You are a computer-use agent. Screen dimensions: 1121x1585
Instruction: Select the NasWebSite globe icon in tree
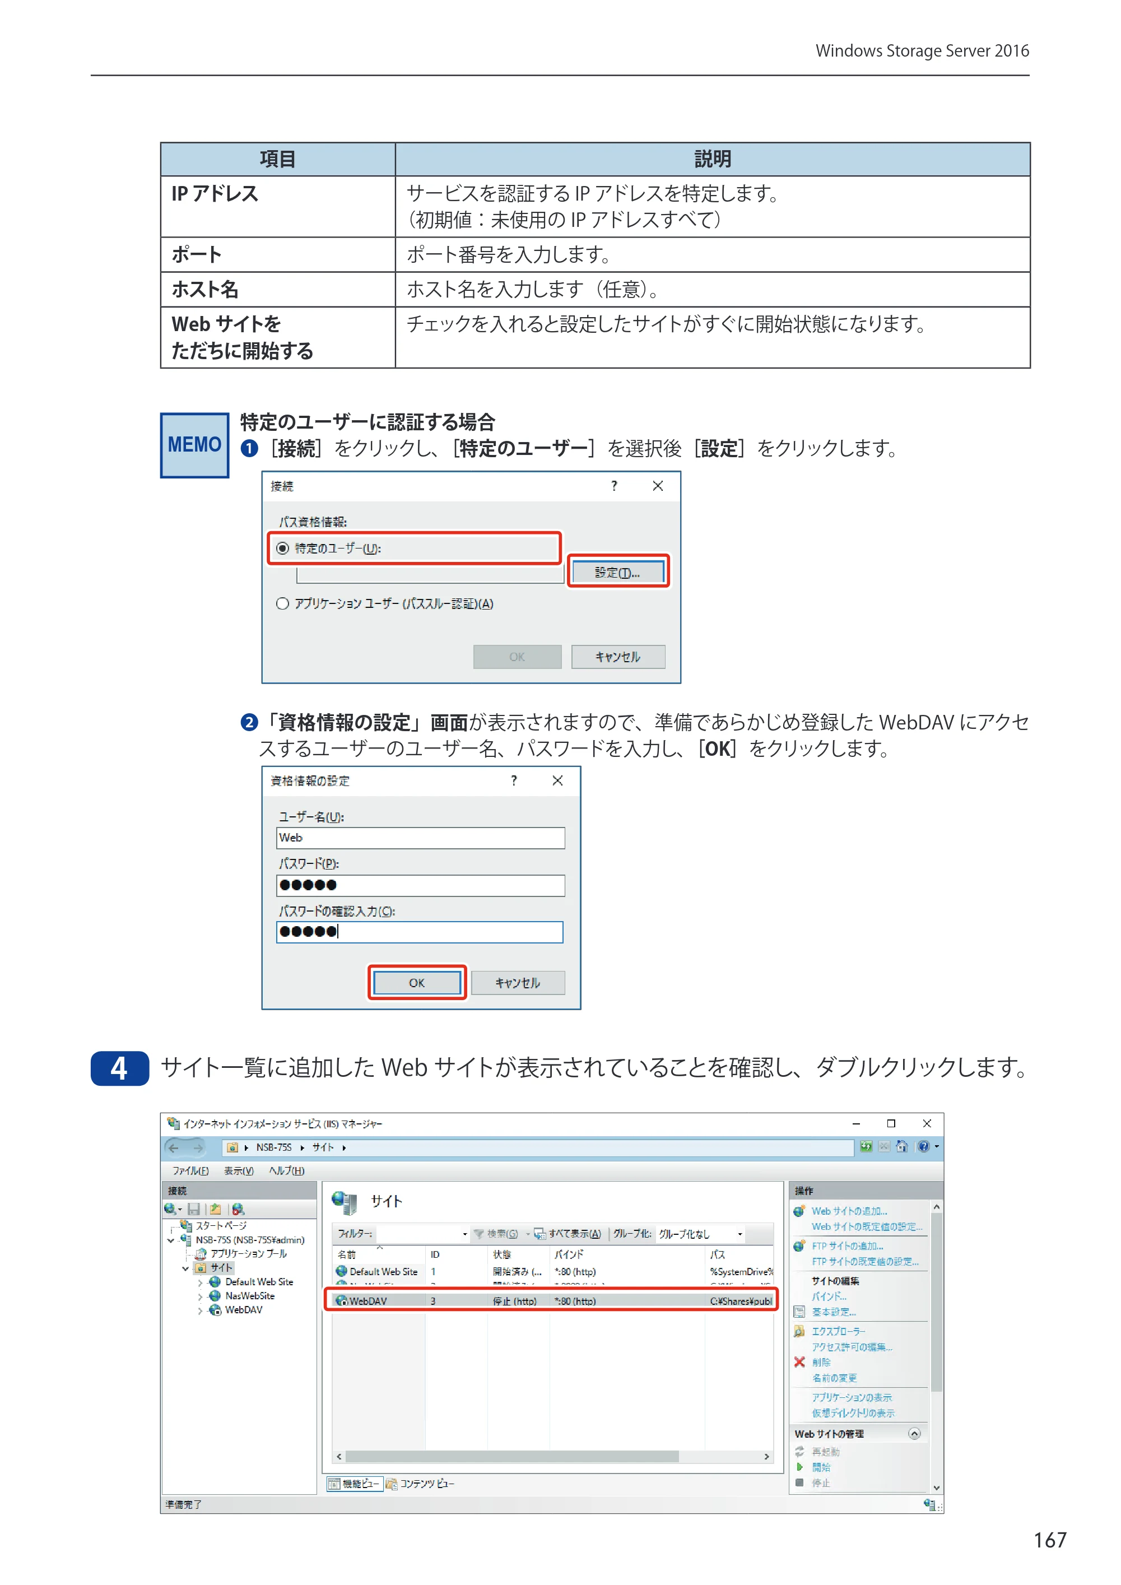(x=215, y=1296)
